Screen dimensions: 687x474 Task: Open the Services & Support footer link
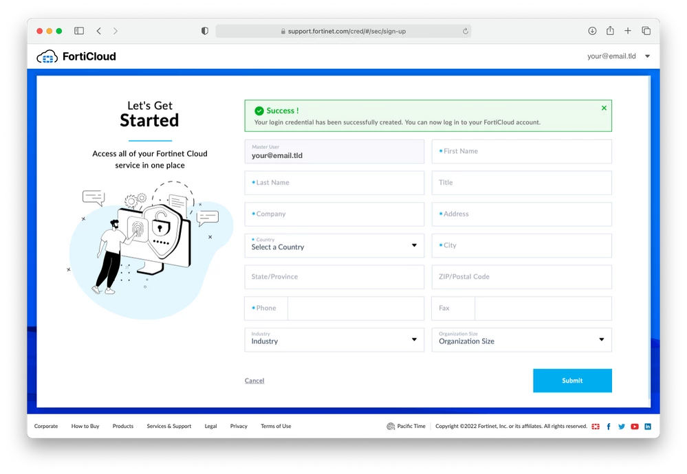[x=169, y=427]
